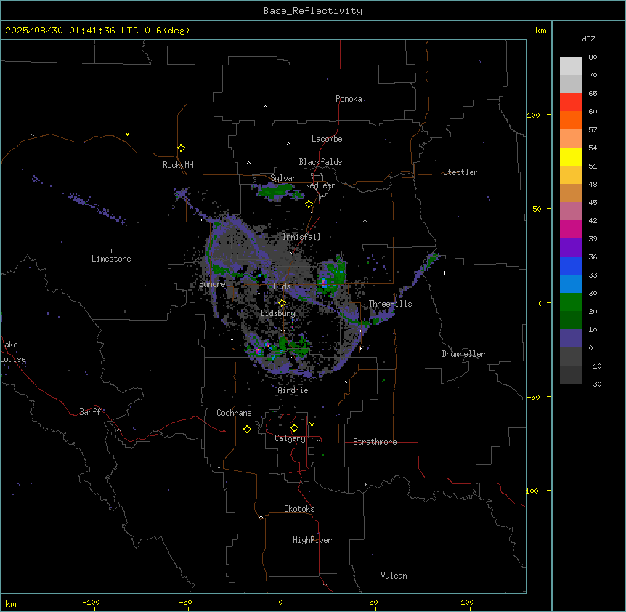Select the red 60-65 dBZ legend swatch
Viewport: 626px width, 612px height.
(x=571, y=102)
